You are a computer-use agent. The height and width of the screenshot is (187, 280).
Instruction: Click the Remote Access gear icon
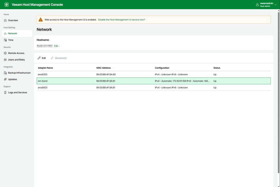5,53
